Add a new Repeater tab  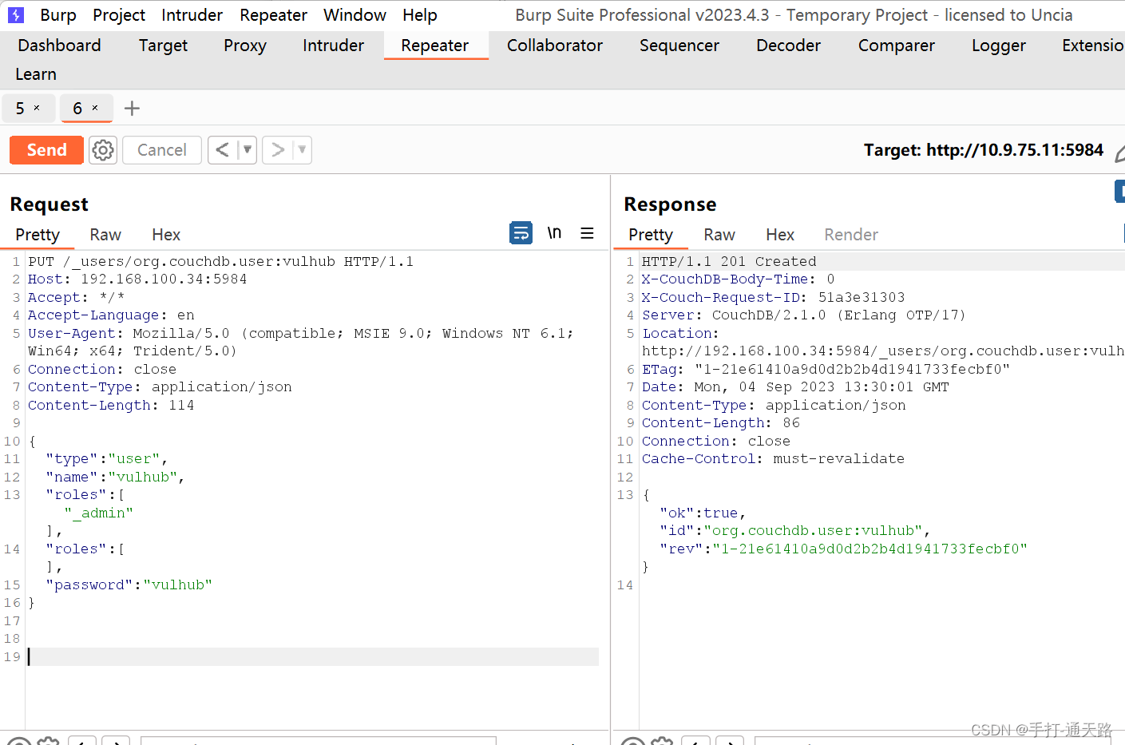tap(133, 109)
